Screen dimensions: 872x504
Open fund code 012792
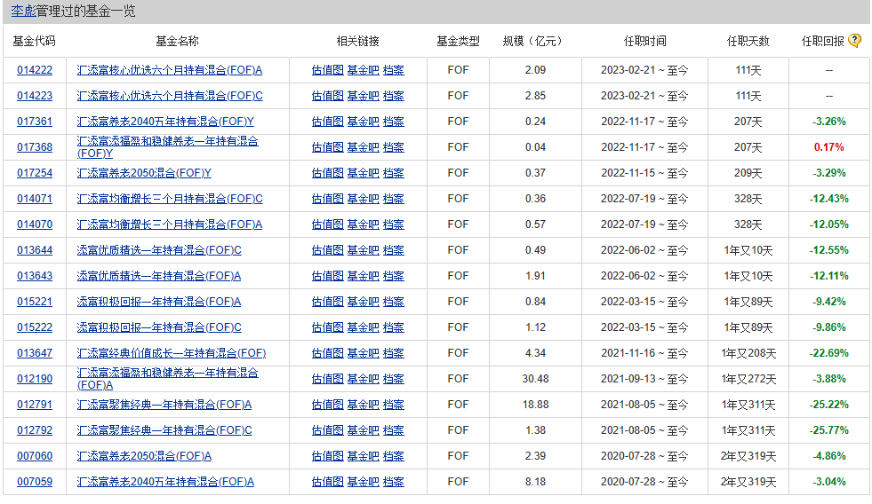click(35, 430)
